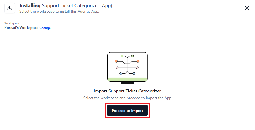Click the right pink node in illustration
The image size is (255, 130).
click(x=137, y=68)
